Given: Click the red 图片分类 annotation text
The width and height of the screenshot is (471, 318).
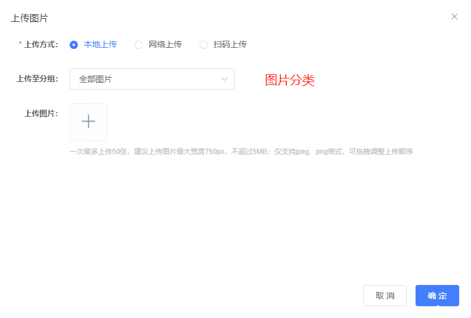Looking at the screenshot, I should [290, 81].
